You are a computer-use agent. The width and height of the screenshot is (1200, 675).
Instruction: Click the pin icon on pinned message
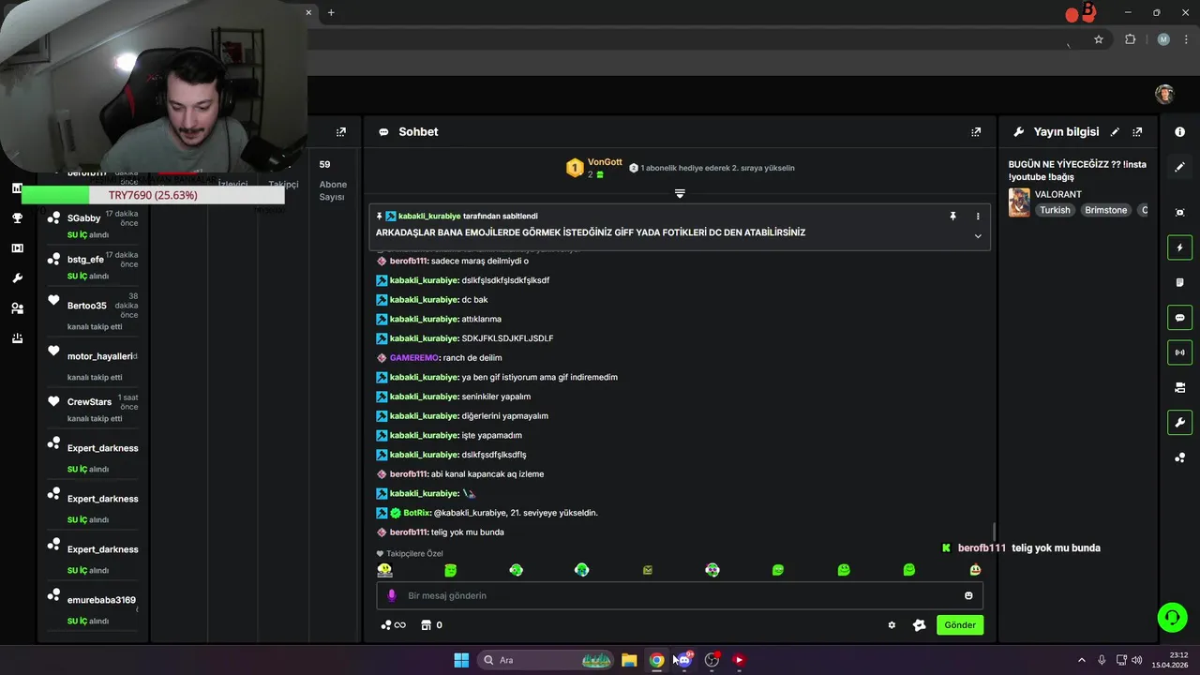click(952, 217)
